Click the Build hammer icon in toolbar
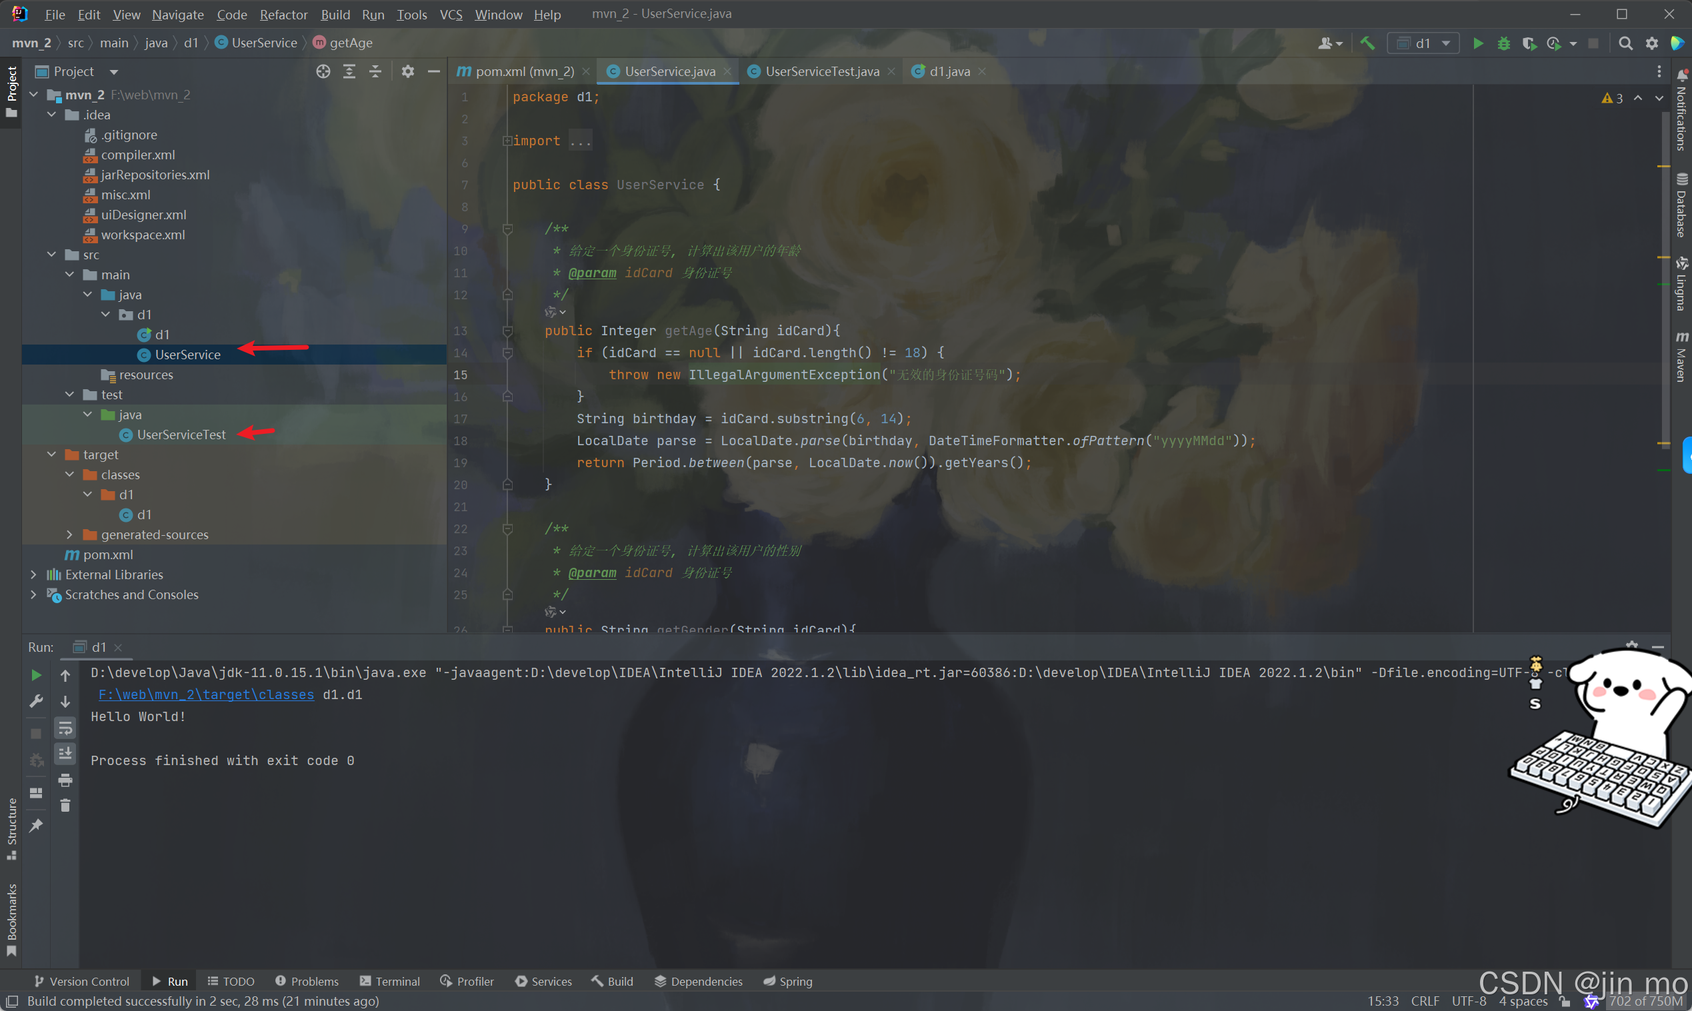The width and height of the screenshot is (1692, 1011). (x=1367, y=43)
